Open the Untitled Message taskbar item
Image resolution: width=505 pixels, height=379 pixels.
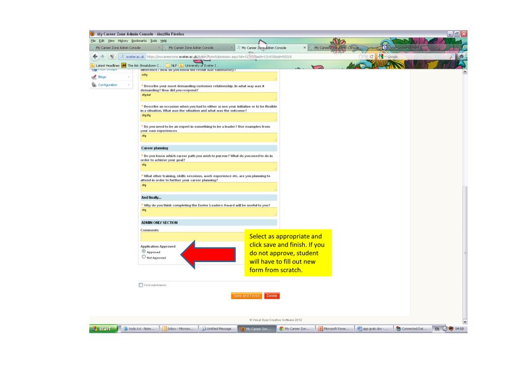click(217, 329)
